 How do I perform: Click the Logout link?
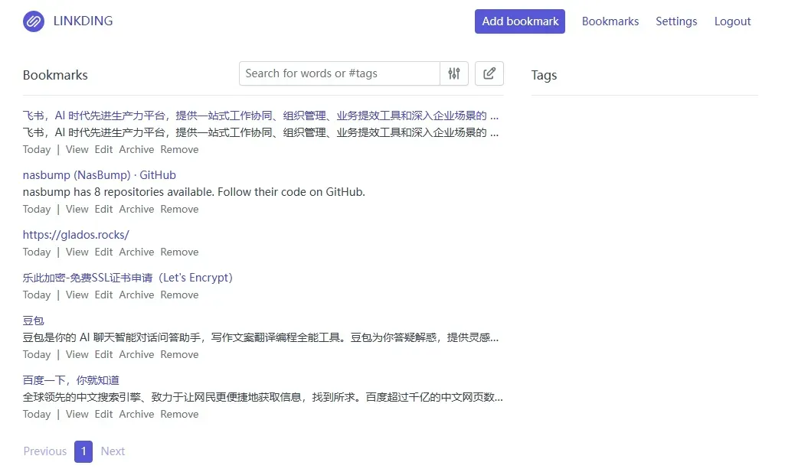tap(732, 21)
